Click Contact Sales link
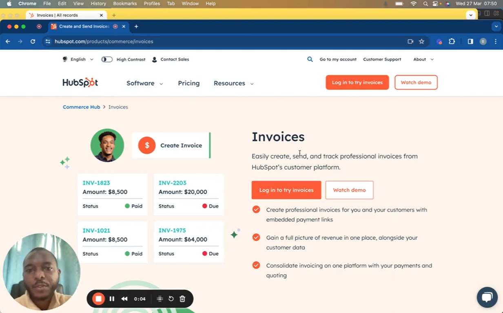Screen dimensions: 503x313 click(171, 59)
